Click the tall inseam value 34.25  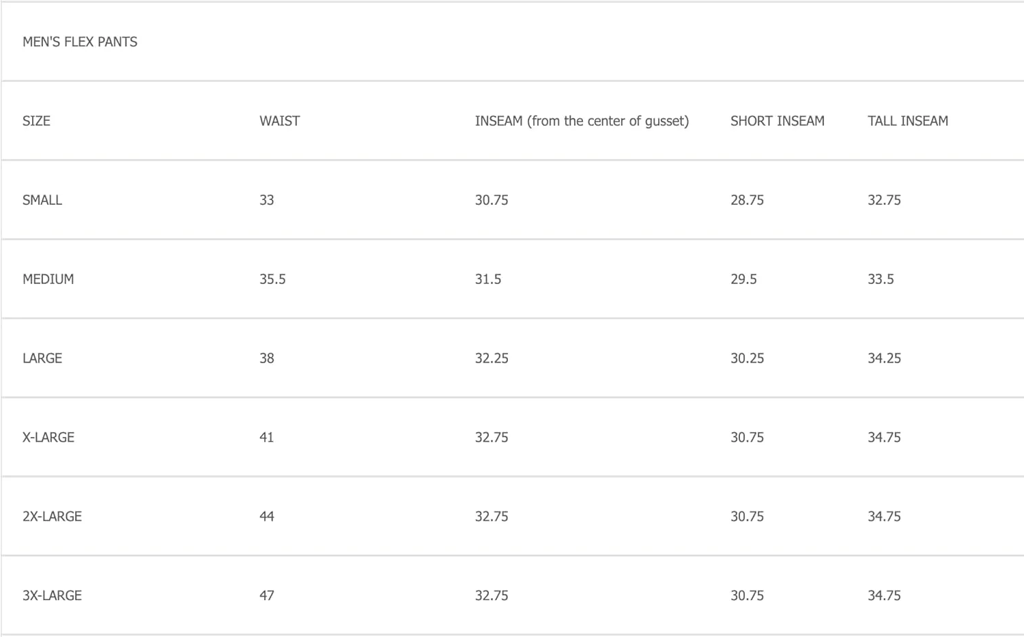point(884,358)
